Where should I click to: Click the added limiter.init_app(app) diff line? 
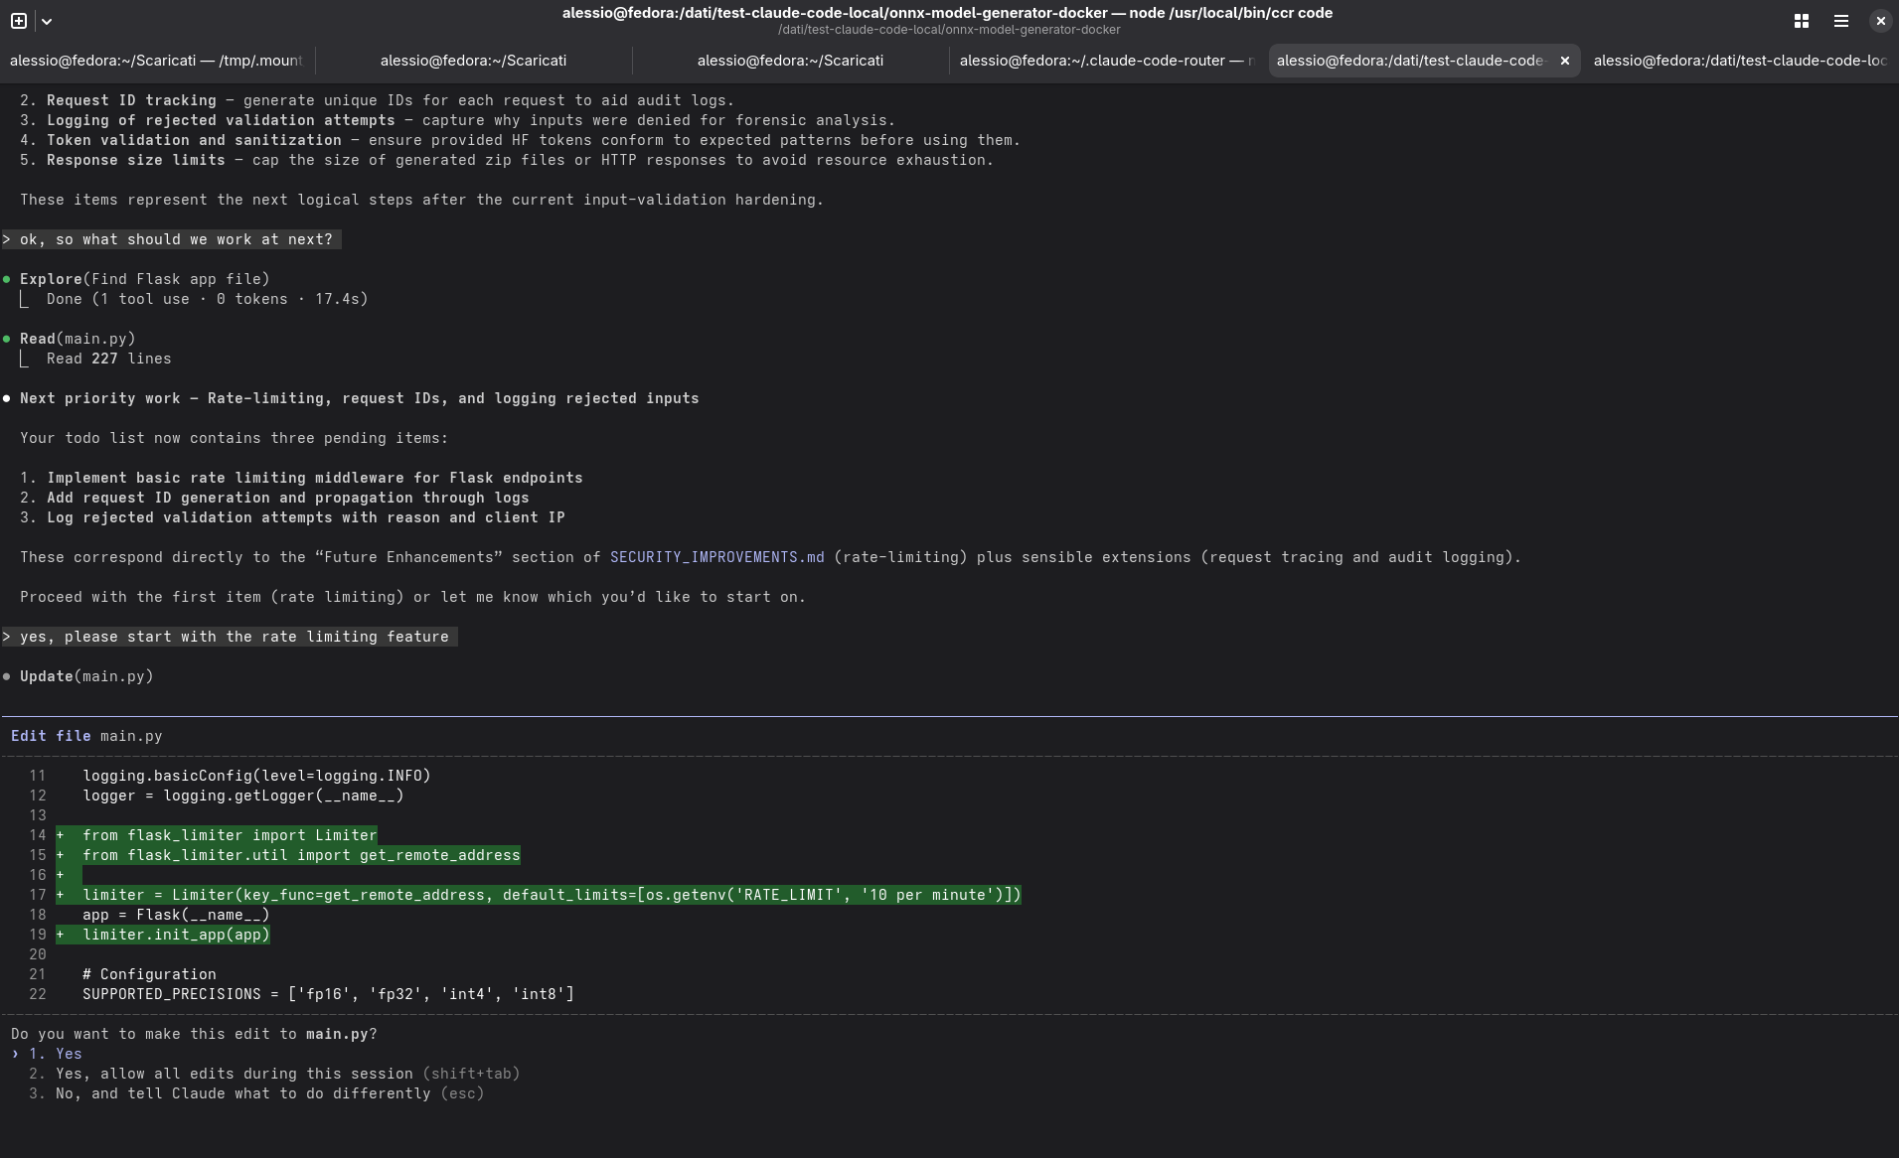175,935
